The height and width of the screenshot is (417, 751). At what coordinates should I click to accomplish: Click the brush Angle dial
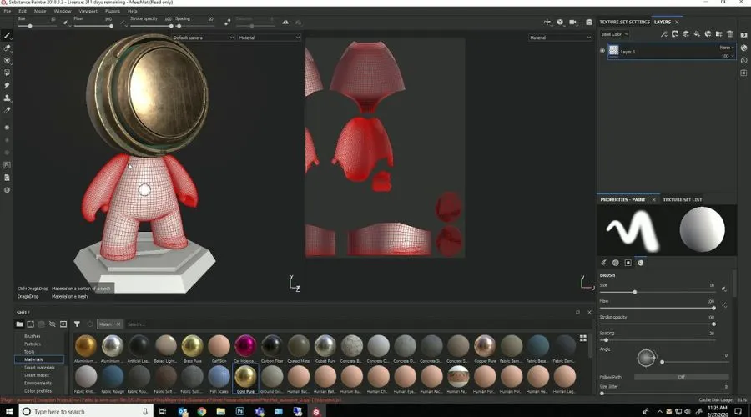coord(646,358)
